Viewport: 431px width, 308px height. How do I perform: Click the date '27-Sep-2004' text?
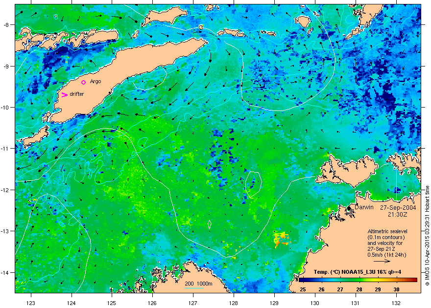coord(398,208)
